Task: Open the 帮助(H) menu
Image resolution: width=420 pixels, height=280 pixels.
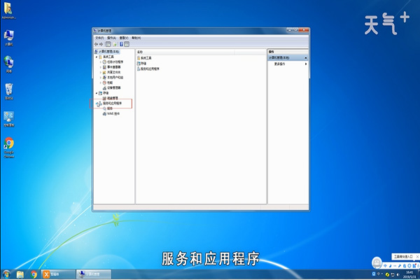Action: [136, 38]
